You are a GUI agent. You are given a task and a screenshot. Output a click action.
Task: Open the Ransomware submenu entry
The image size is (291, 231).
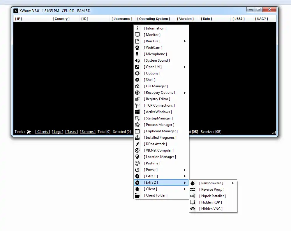click(x=211, y=183)
